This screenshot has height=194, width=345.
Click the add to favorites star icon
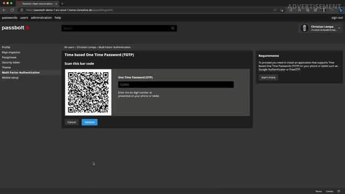282,10
